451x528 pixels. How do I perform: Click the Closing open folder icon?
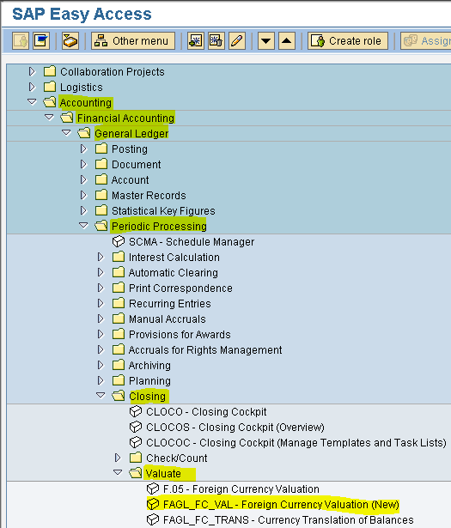119,396
